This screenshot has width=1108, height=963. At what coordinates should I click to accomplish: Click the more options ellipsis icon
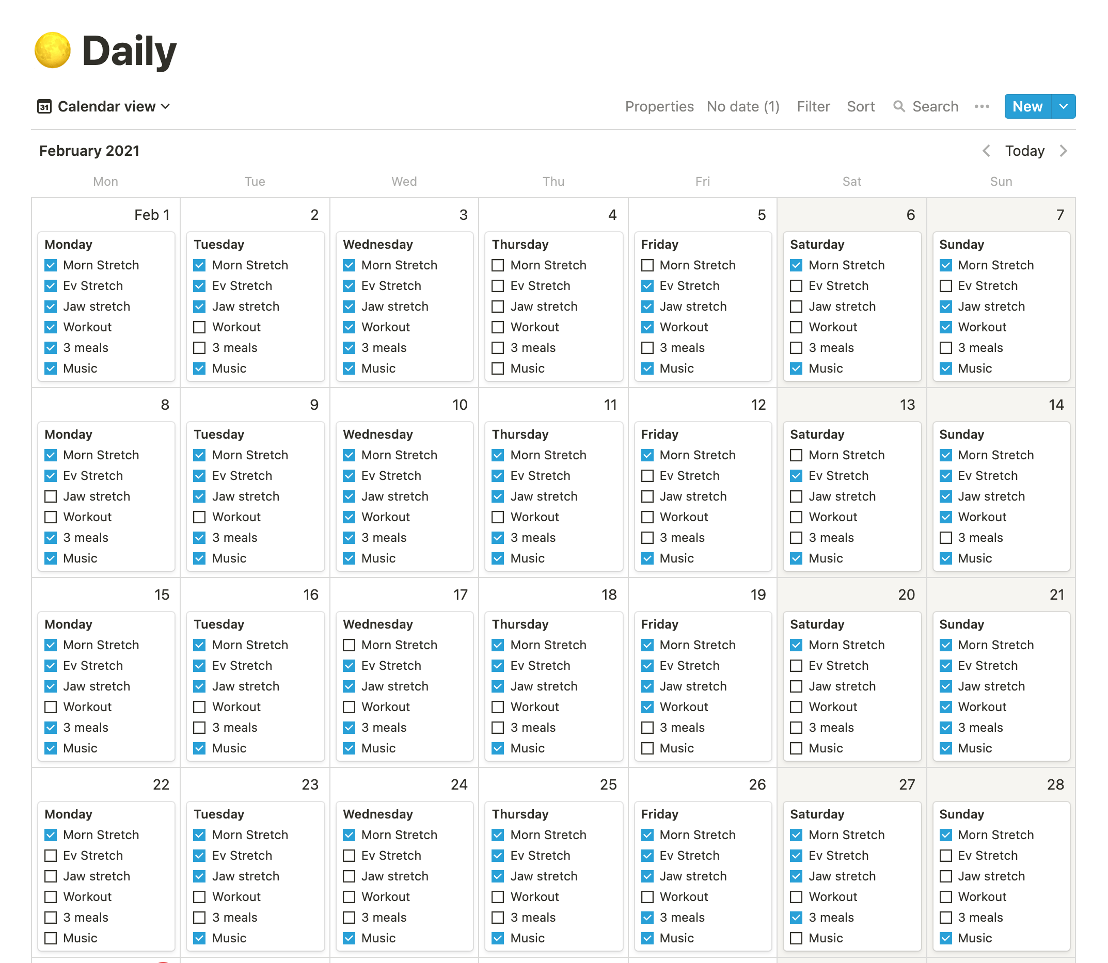point(985,106)
